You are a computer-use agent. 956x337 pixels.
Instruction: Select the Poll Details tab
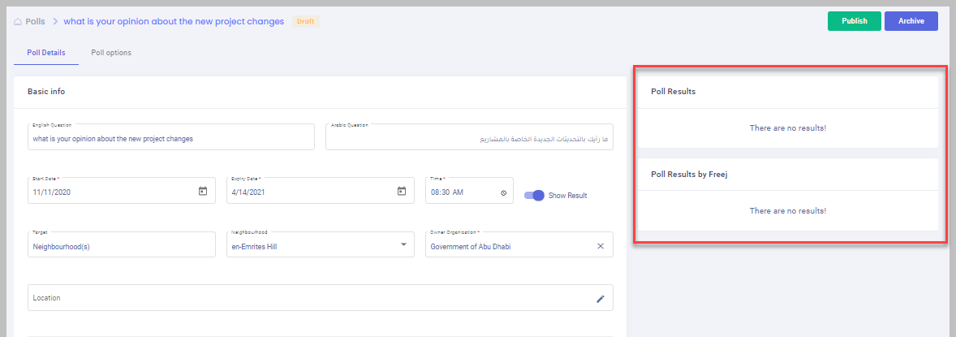[x=46, y=53]
